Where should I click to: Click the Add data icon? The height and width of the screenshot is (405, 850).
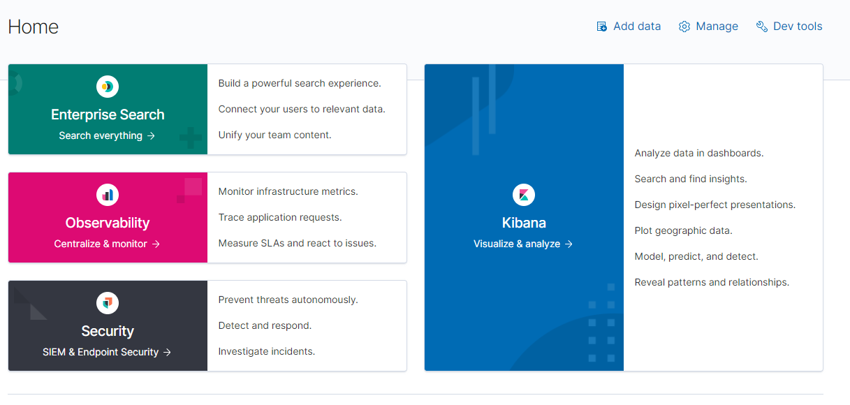pyautogui.click(x=601, y=26)
